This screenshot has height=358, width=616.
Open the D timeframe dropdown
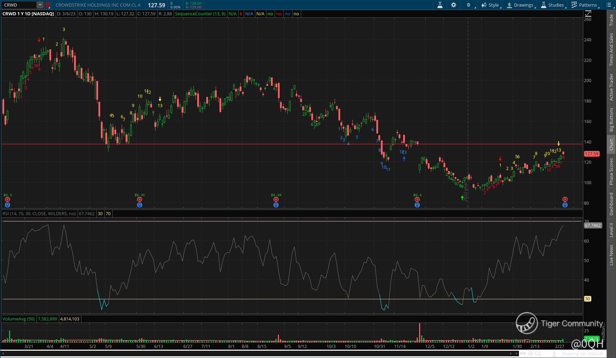tap(469, 5)
